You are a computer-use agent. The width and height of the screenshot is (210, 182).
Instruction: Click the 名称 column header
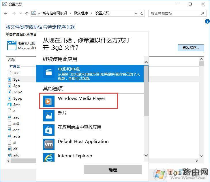11,60
